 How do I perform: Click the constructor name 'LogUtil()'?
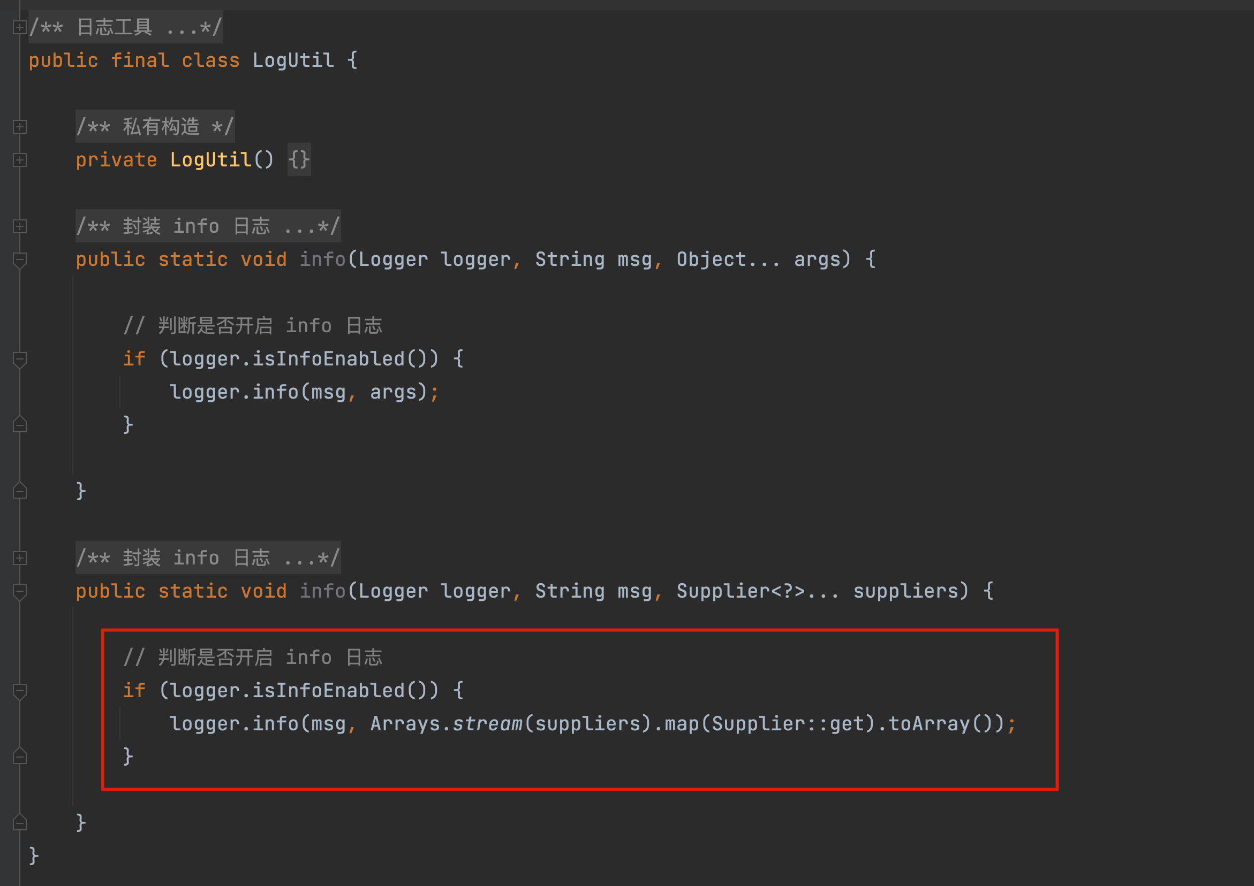pyautogui.click(x=222, y=160)
